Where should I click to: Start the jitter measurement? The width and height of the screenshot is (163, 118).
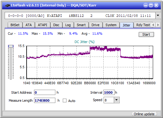click(146, 34)
